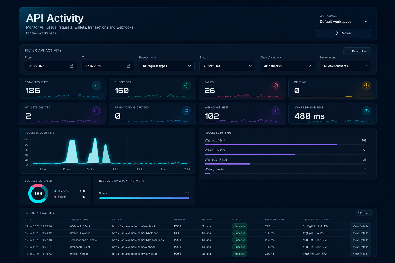Click the 283 ms response time

pos(270,240)
